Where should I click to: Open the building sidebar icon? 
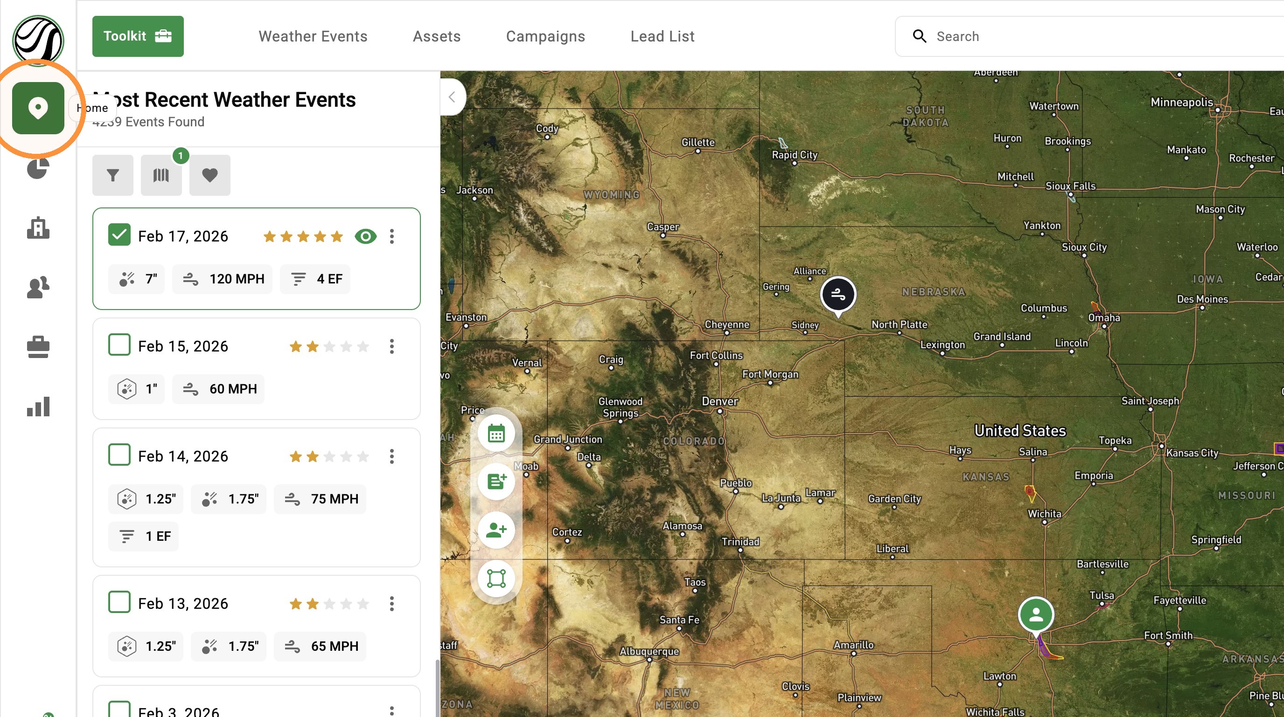point(38,228)
